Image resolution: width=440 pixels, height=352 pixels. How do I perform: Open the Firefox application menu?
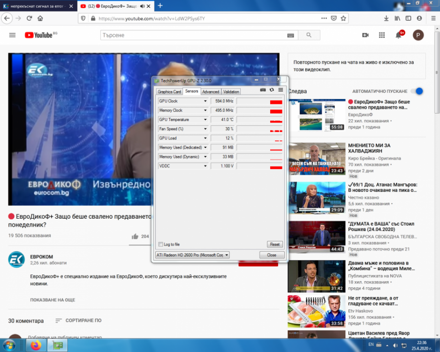[x=433, y=18]
